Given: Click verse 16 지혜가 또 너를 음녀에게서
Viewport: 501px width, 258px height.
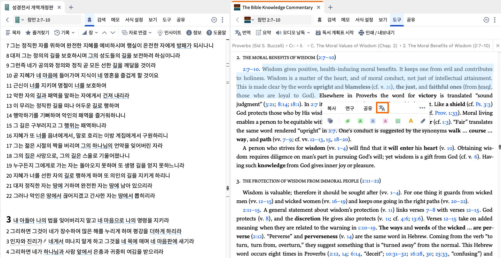Looking at the screenshot, I should (87, 135).
